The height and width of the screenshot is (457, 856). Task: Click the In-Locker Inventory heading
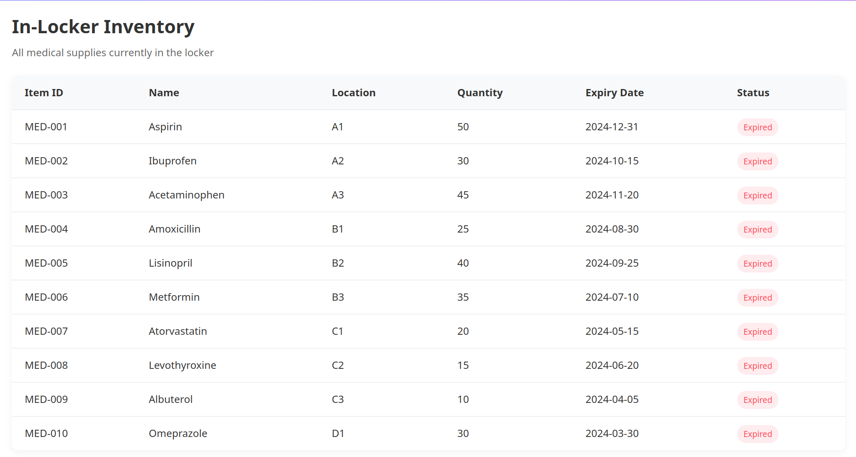tap(103, 26)
